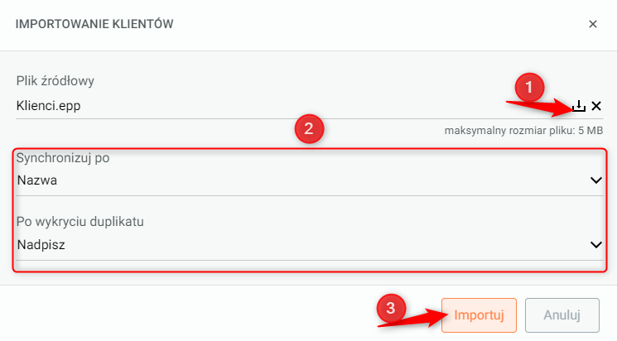Click the maksymalny rozmiar pliku hint text
Viewport: 617px width, 341px height.
(x=523, y=131)
